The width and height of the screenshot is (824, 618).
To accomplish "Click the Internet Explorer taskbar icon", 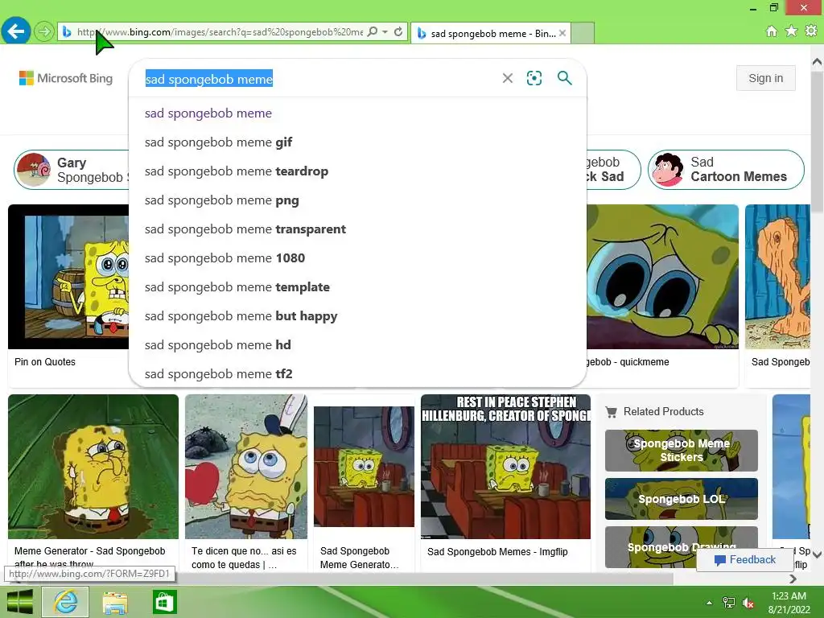I will (66, 602).
